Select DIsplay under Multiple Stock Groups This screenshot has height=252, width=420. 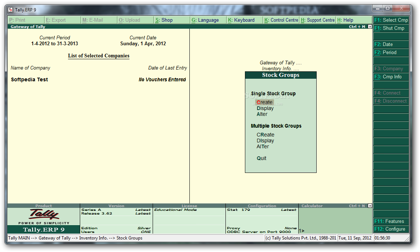[265, 141]
